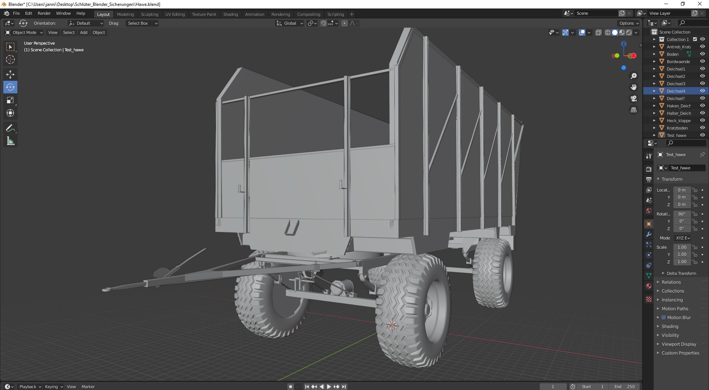Screen dimensions: 709x390
Task: Hide Heck_klappe with its eye icon
Action: [702, 121]
